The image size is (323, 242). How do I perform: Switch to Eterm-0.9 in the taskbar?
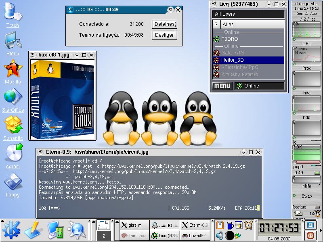click(195, 225)
